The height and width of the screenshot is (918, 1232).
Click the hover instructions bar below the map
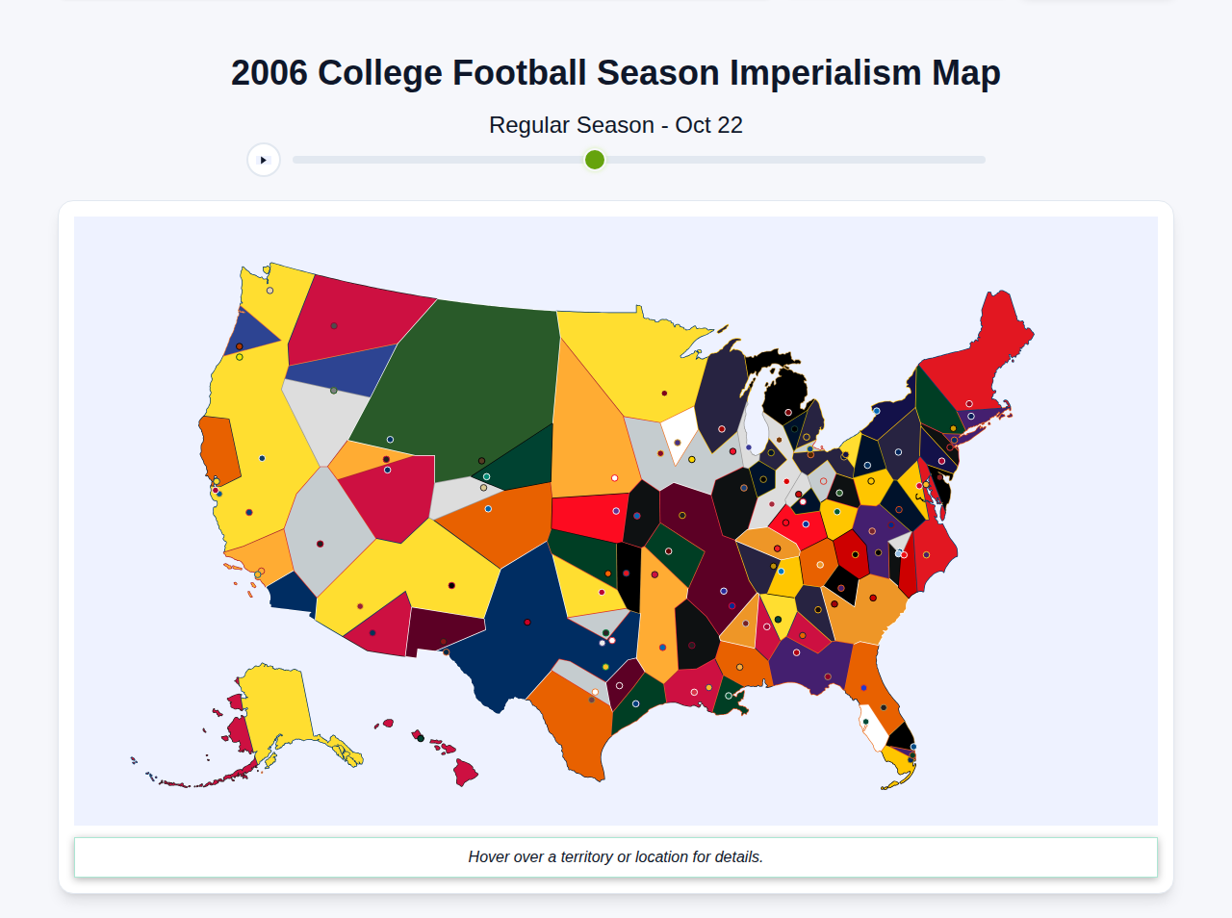616,856
